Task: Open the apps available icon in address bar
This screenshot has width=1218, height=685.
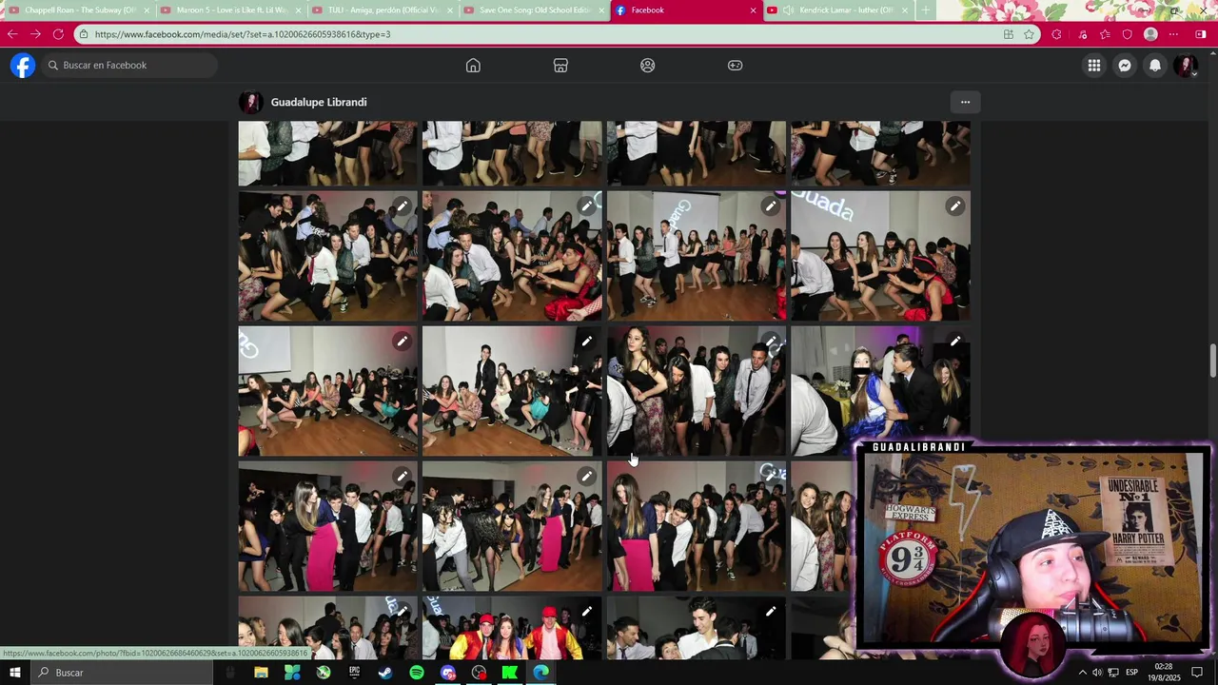Action: pyautogui.click(x=1009, y=34)
